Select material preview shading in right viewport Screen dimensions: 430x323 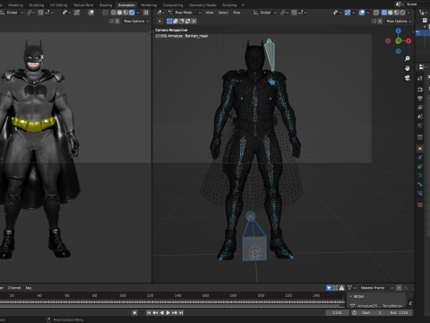[x=396, y=13]
